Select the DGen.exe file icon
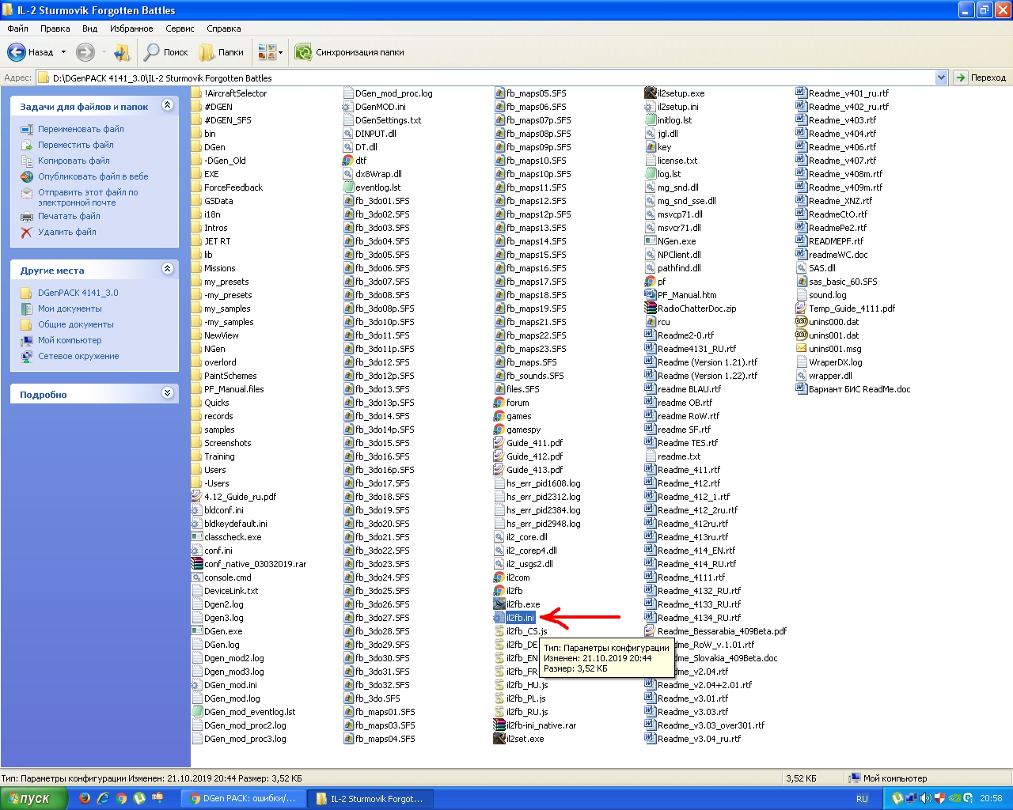The height and width of the screenshot is (810, 1013). 197,631
